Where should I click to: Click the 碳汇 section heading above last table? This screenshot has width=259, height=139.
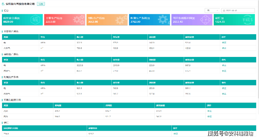tap(6, 123)
